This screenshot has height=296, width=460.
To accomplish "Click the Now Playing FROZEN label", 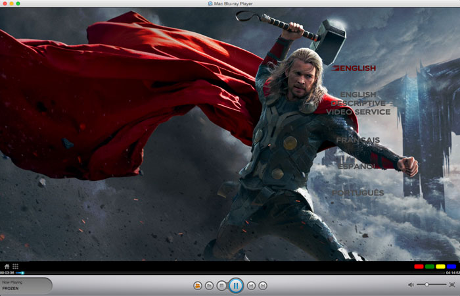I will click(x=12, y=285).
